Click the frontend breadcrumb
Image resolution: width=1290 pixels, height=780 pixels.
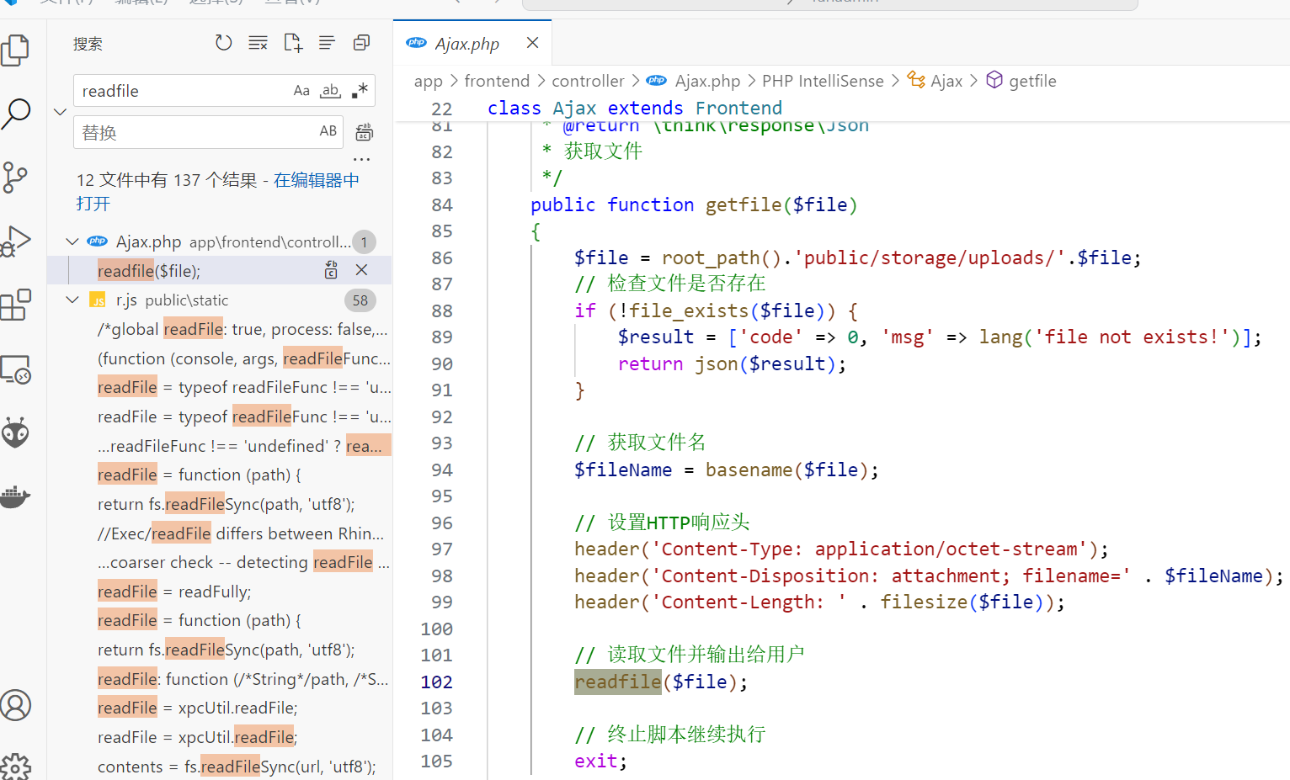497,81
